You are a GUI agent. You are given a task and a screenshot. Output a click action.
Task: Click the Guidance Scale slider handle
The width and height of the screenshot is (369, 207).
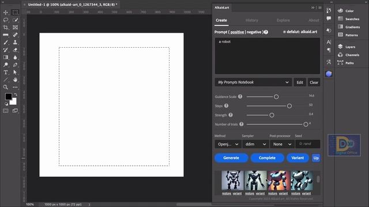tap(276, 97)
